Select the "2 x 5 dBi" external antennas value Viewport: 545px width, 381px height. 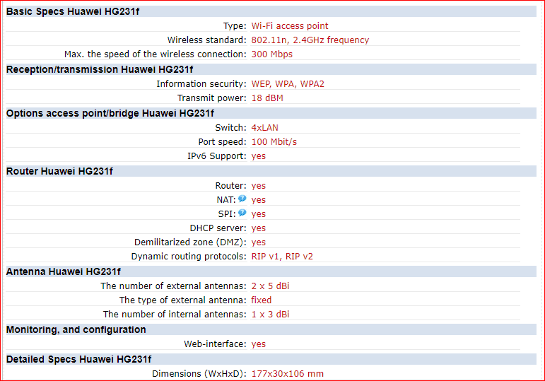point(270,286)
